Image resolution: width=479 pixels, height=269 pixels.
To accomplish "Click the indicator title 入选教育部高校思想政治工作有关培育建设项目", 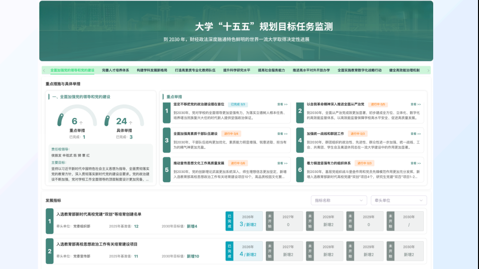I will click(x=97, y=244).
